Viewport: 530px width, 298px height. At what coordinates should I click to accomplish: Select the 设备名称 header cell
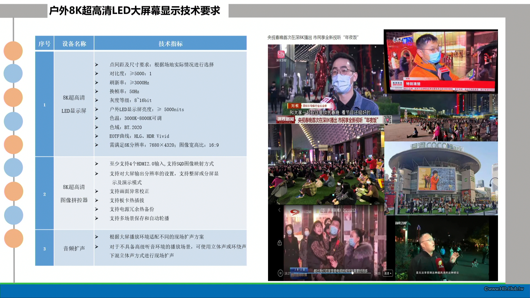(x=74, y=44)
